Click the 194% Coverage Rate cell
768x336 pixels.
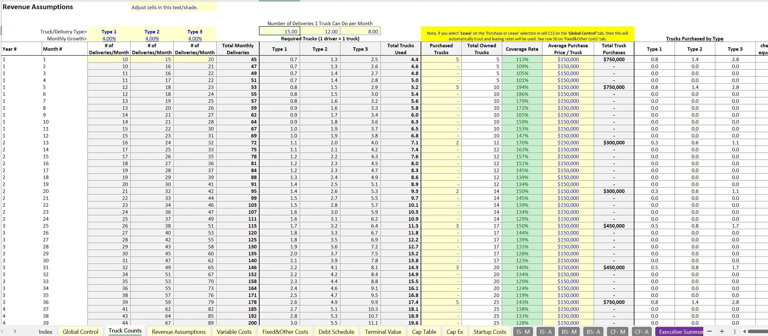tap(522, 87)
